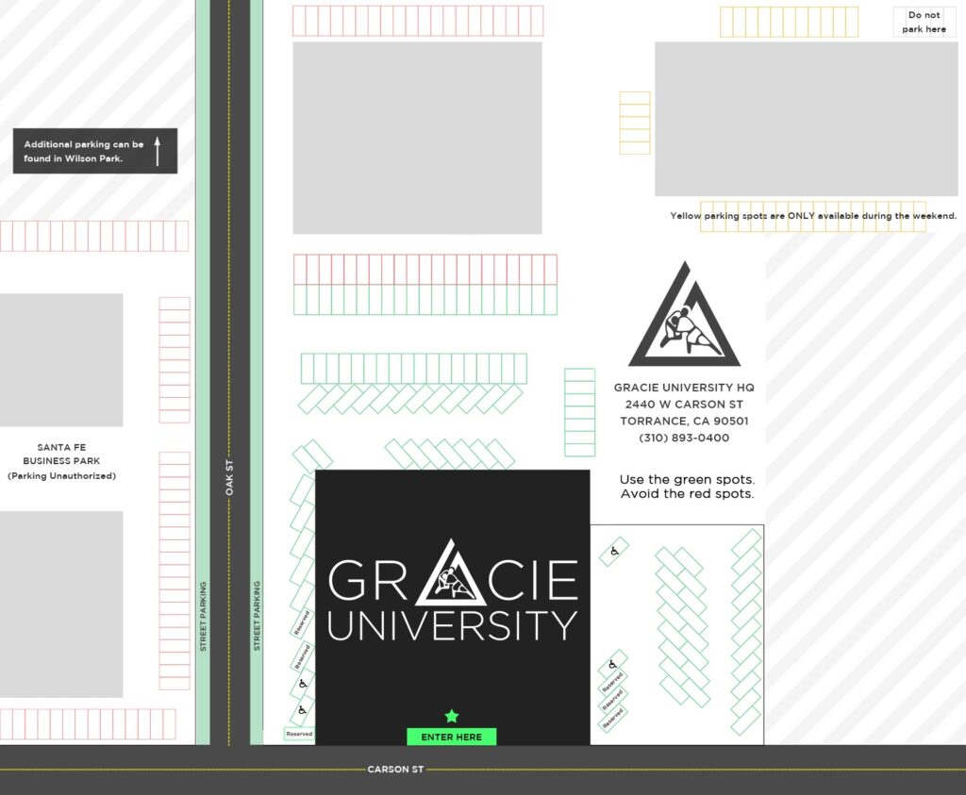966x795 pixels.
Task: Click the Gracie University HQ triangle logo
Action: [685, 319]
